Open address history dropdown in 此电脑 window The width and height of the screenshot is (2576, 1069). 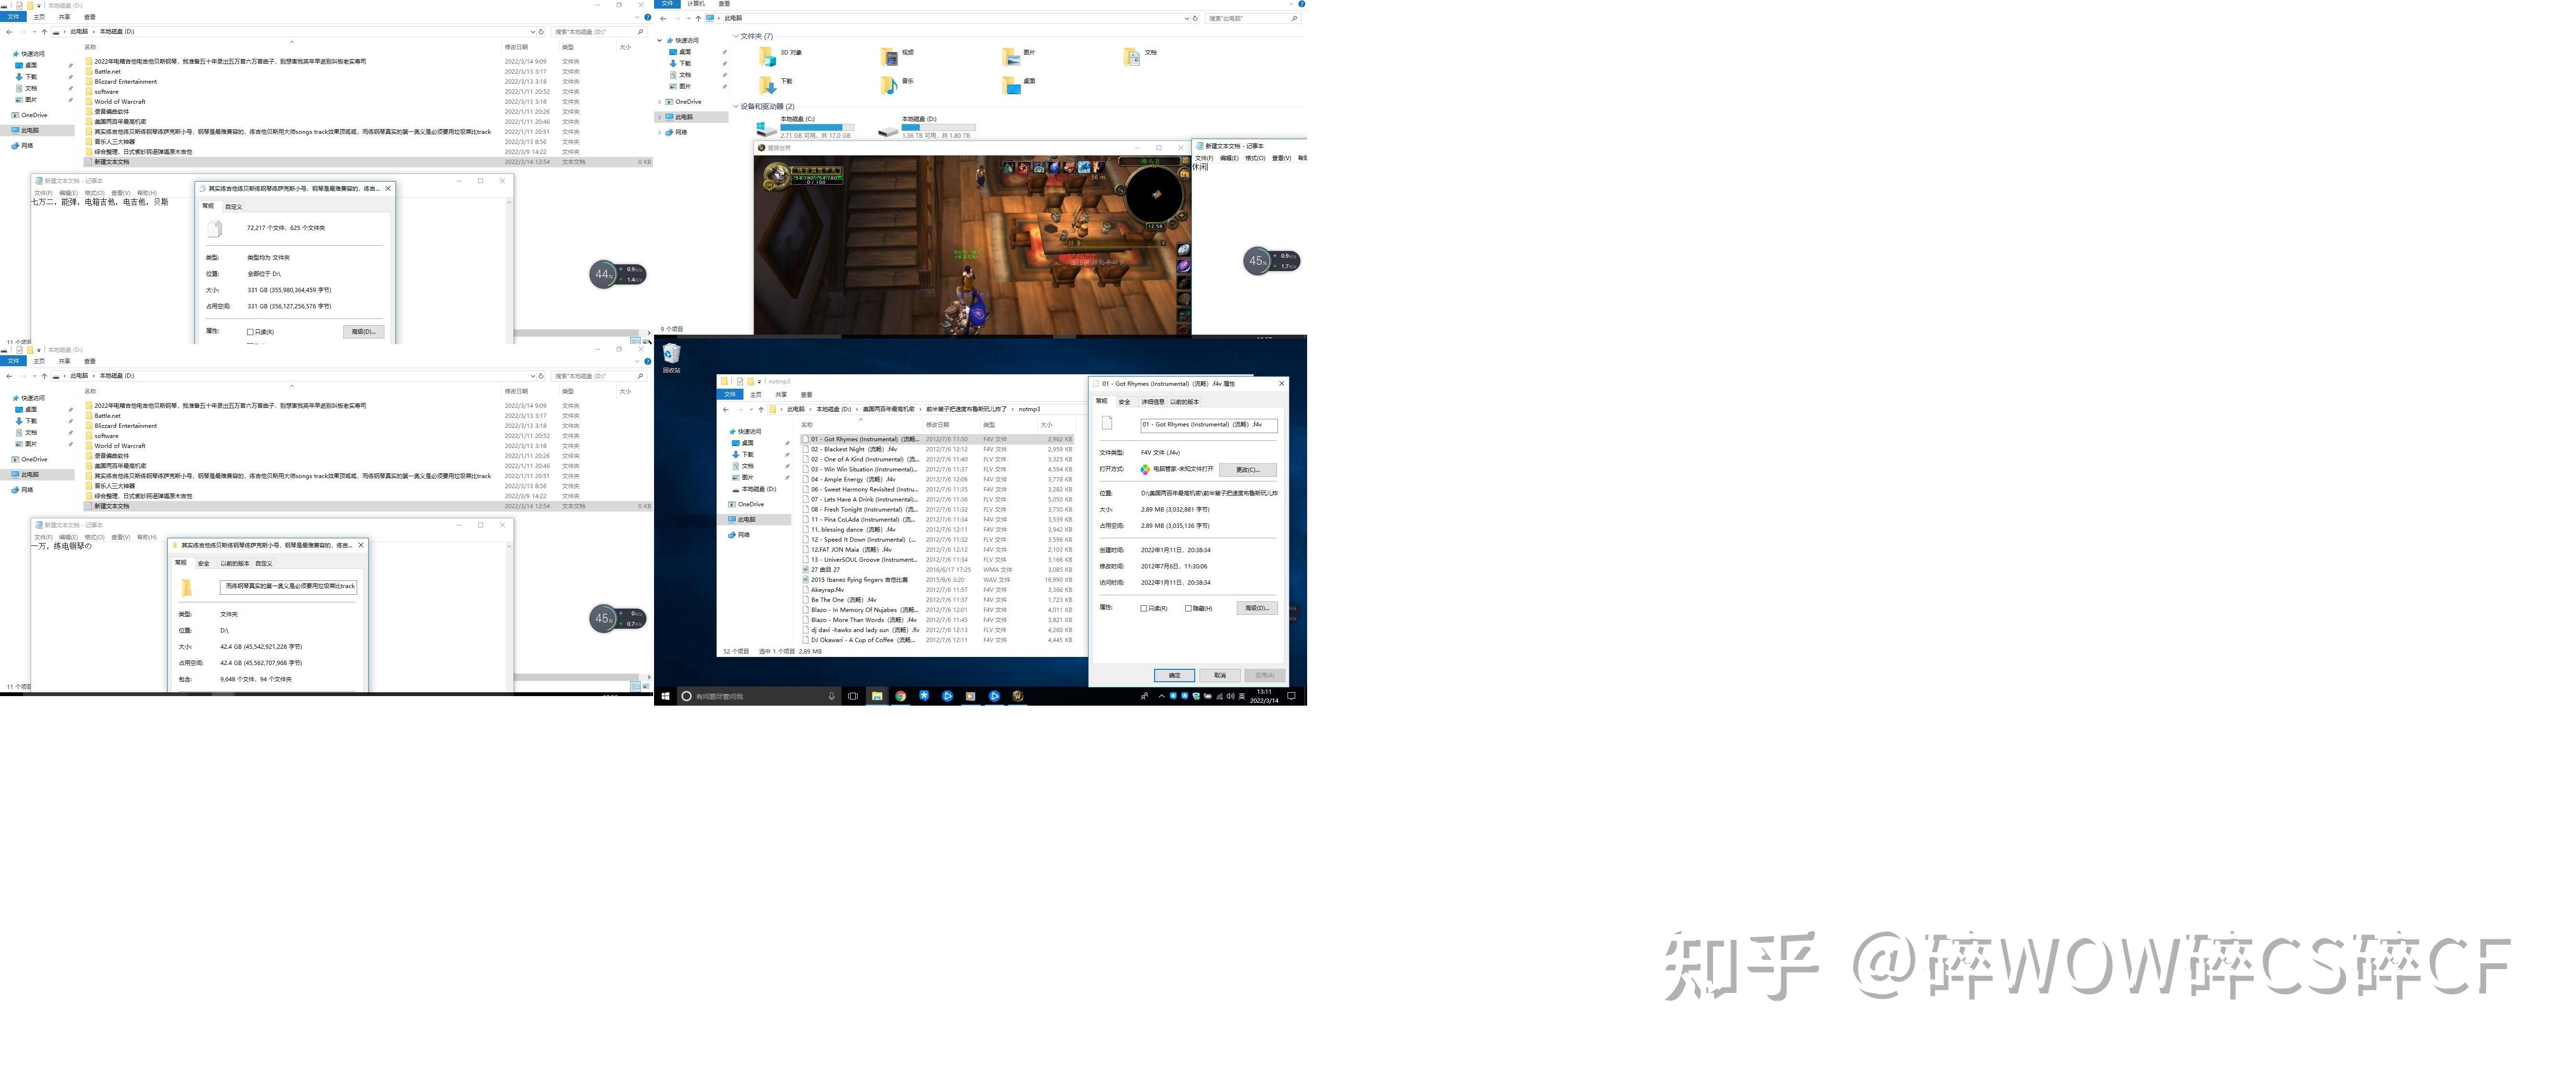(x=1187, y=18)
